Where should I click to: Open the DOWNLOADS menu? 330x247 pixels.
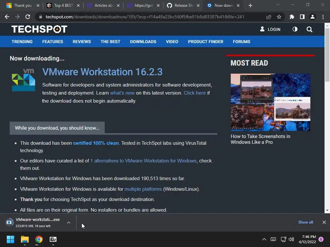tap(143, 41)
